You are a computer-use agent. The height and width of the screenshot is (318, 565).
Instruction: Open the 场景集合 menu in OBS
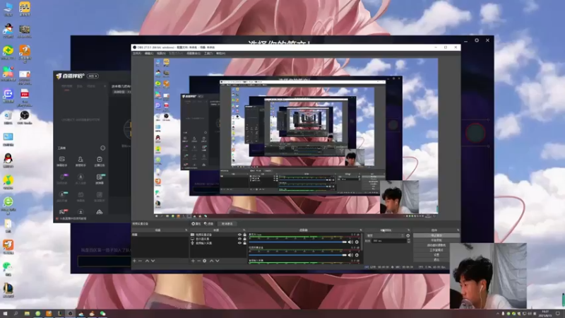coord(194,54)
